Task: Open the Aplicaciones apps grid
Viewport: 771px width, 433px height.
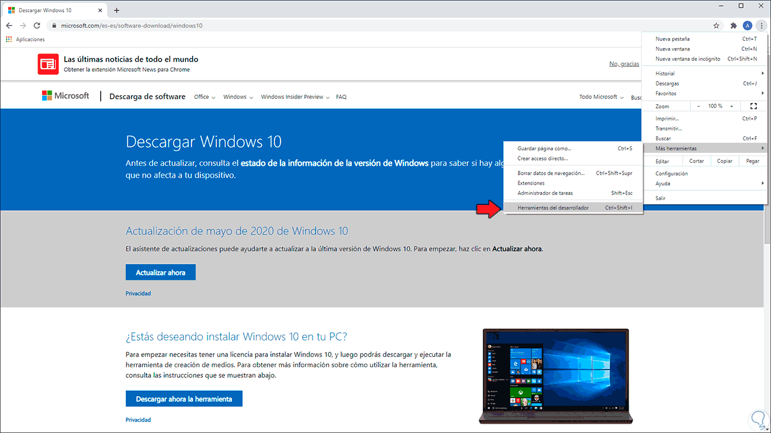Action: (x=26, y=40)
